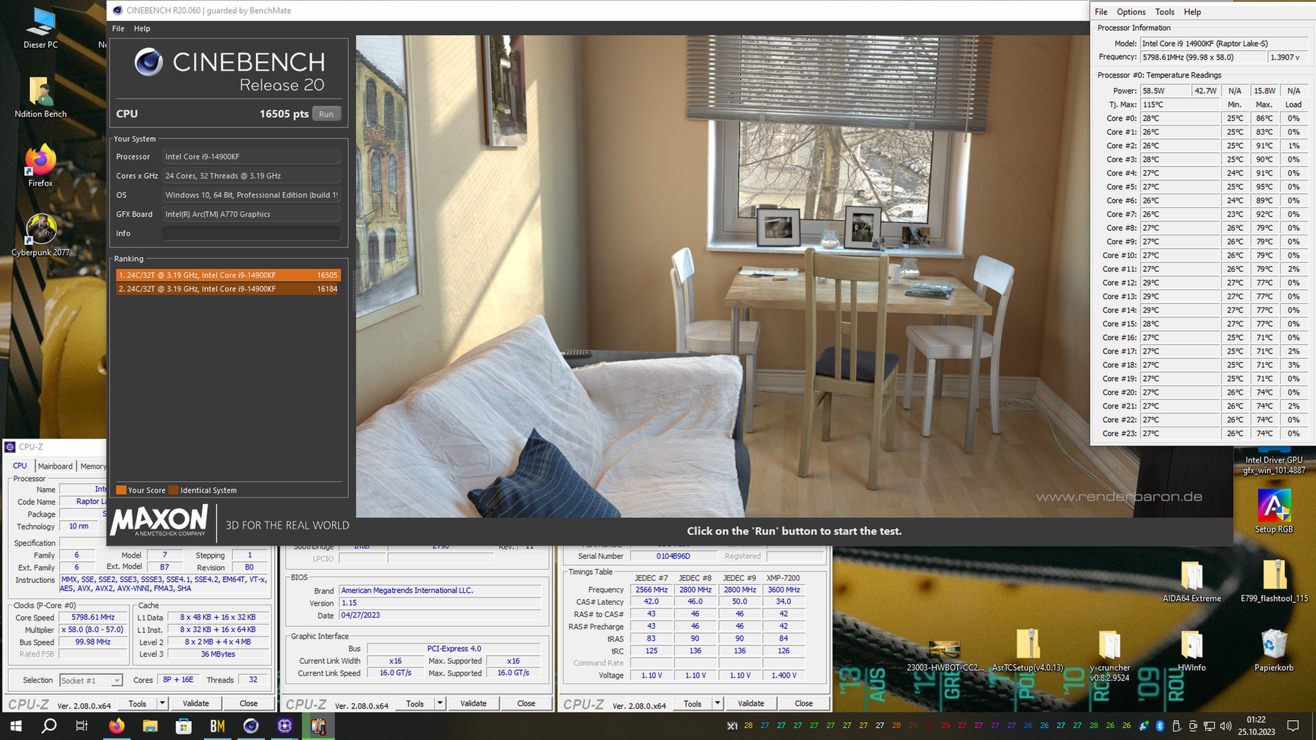This screenshot has height=740, width=1316.
Task: Click Validate in the Mainboard CPU-Z window
Action: [x=474, y=703]
